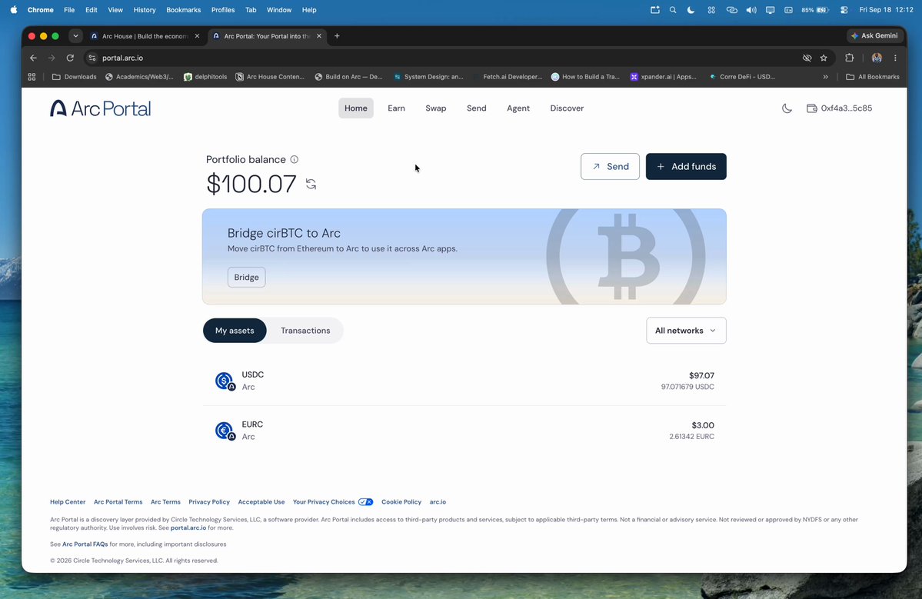
Task: Reload the page in Chrome
Action: 70,58
